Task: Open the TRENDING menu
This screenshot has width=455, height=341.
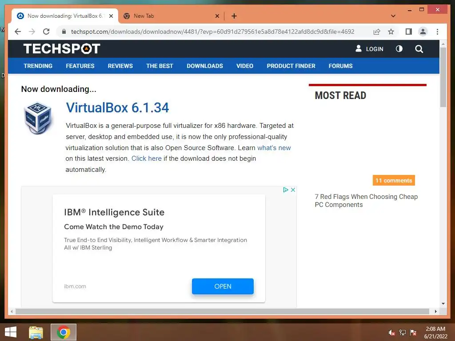Action: coord(38,66)
